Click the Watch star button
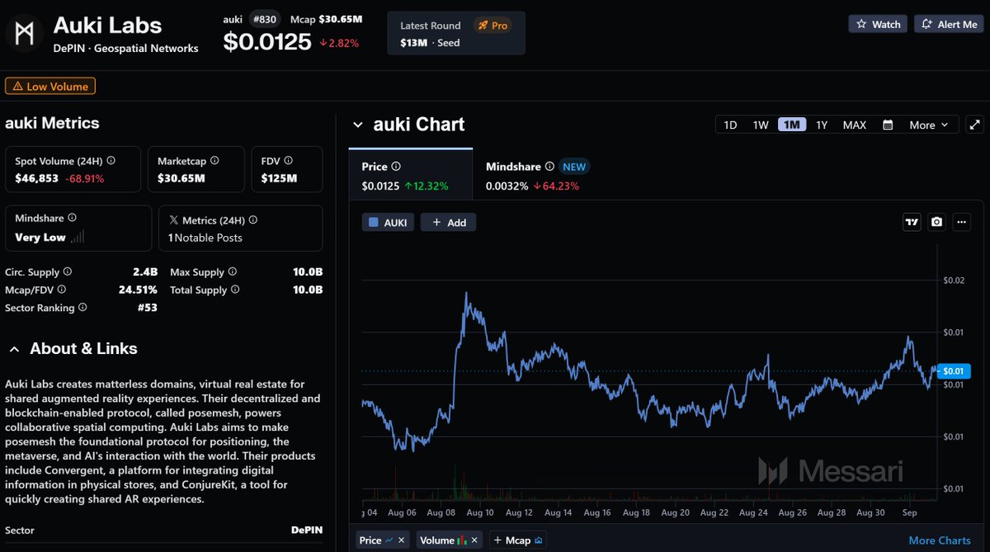 878,24
